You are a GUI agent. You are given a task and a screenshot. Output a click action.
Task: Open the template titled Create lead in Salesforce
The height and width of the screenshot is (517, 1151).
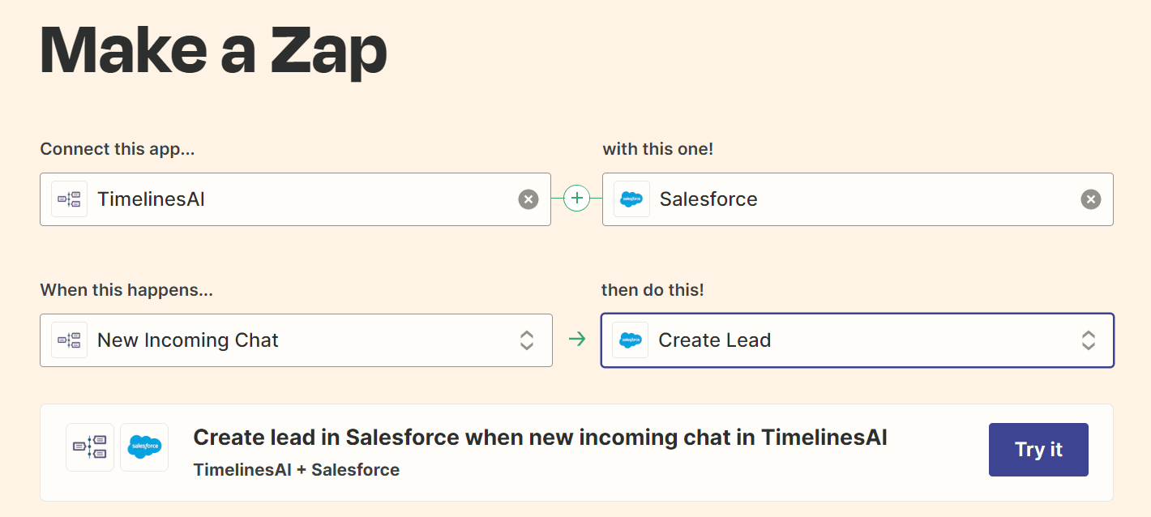[541, 437]
